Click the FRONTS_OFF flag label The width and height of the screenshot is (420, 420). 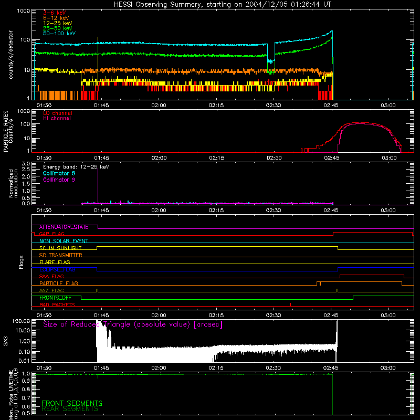tap(55, 298)
